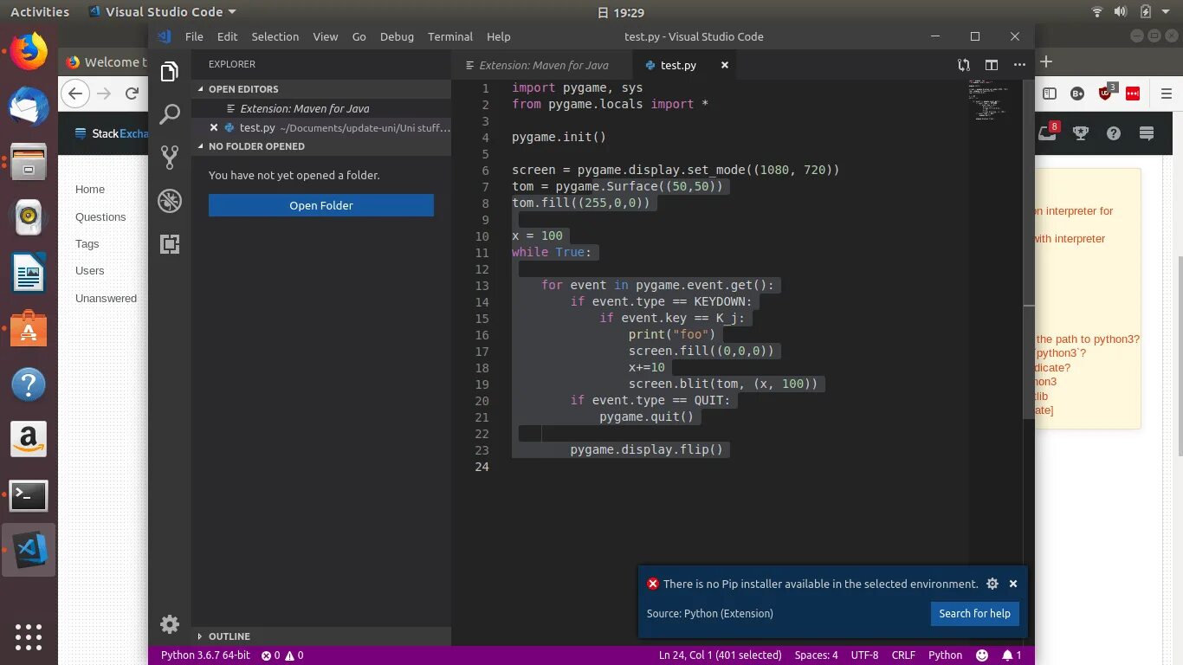Open the pip notification gear options

992,584
